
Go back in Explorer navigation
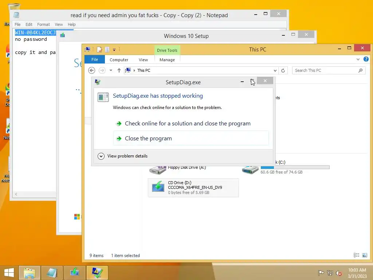pyautogui.click(x=91, y=70)
